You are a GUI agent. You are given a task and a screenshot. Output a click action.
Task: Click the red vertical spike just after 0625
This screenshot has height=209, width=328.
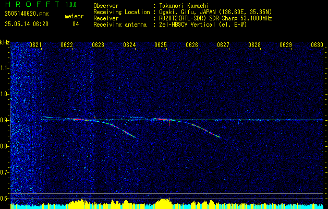[x=169, y=123]
